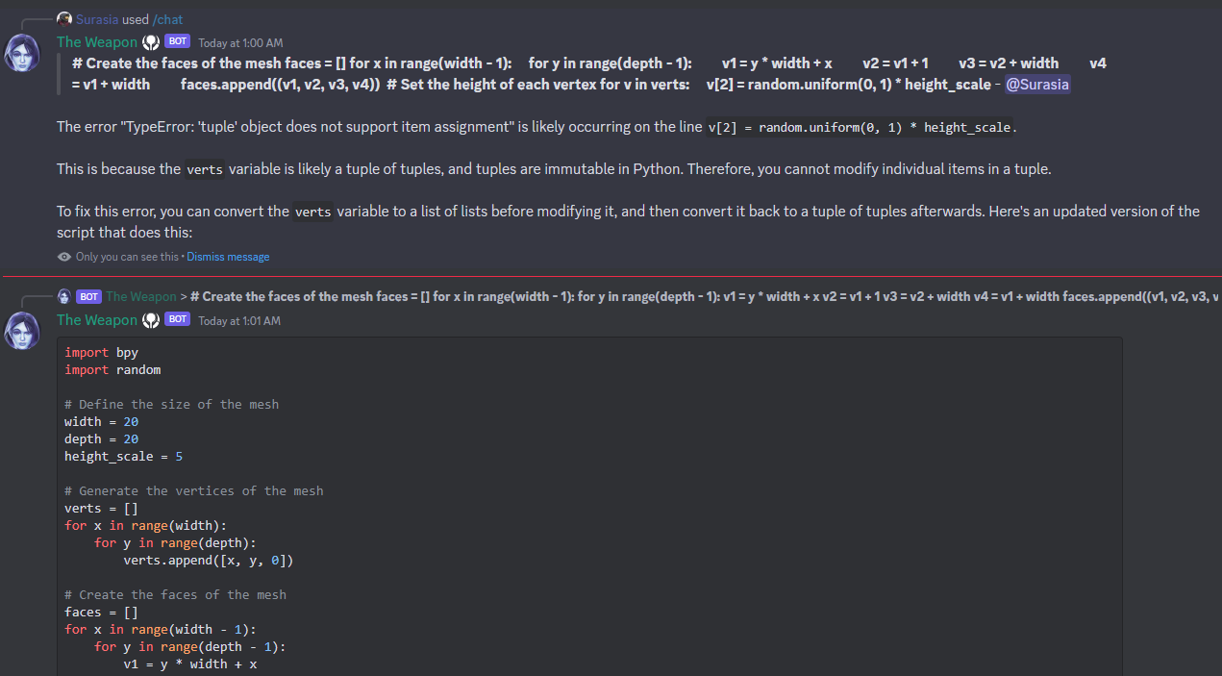Click the 'Today at 1:01 AM' timestamp

239,320
